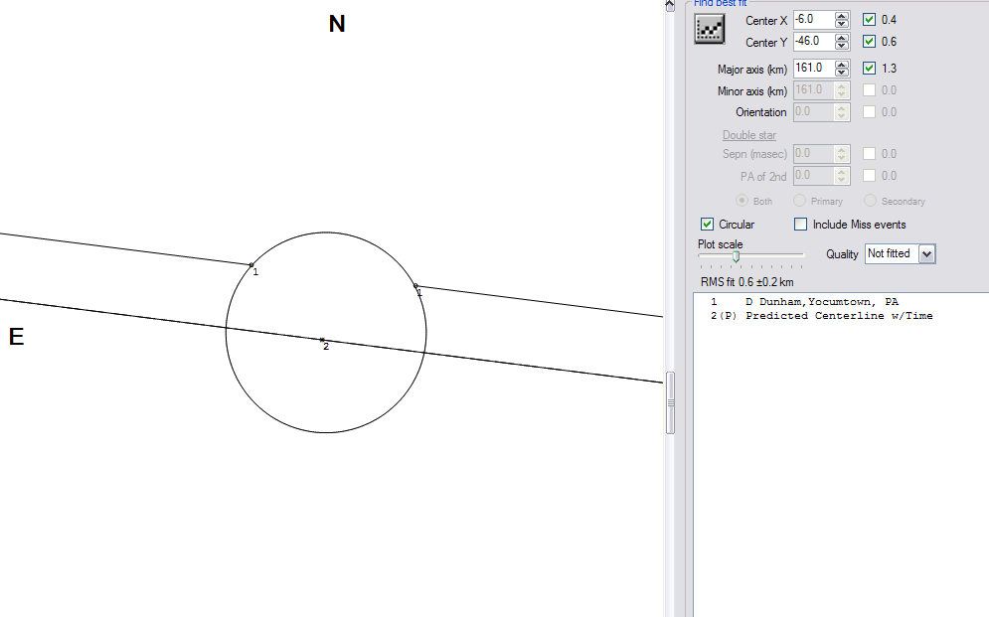Uncheck the Circular checkbox

[x=707, y=225]
